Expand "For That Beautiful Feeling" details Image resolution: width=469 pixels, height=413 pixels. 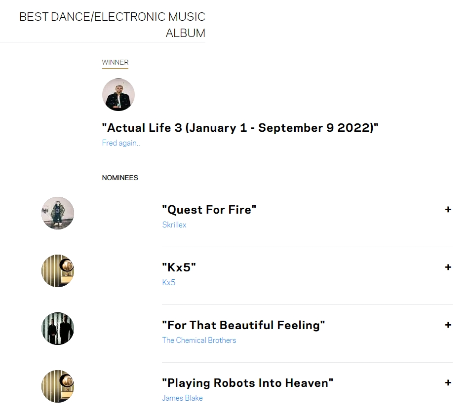point(448,325)
